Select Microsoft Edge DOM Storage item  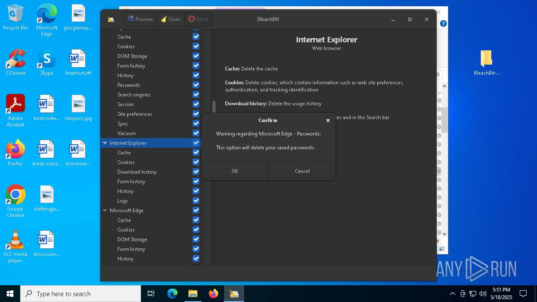point(132,240)
